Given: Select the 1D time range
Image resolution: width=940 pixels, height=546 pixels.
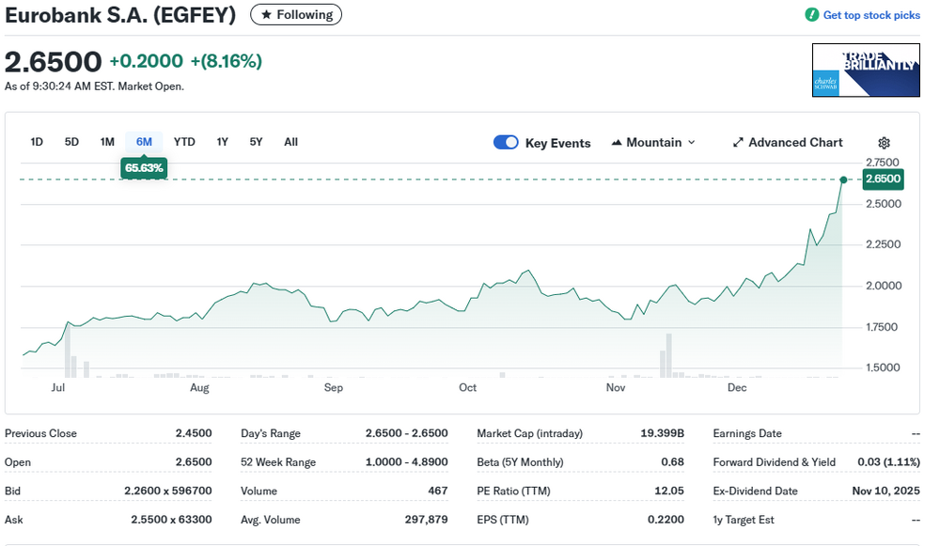Looking at the screenshot, I should click(x=37, y=142).
